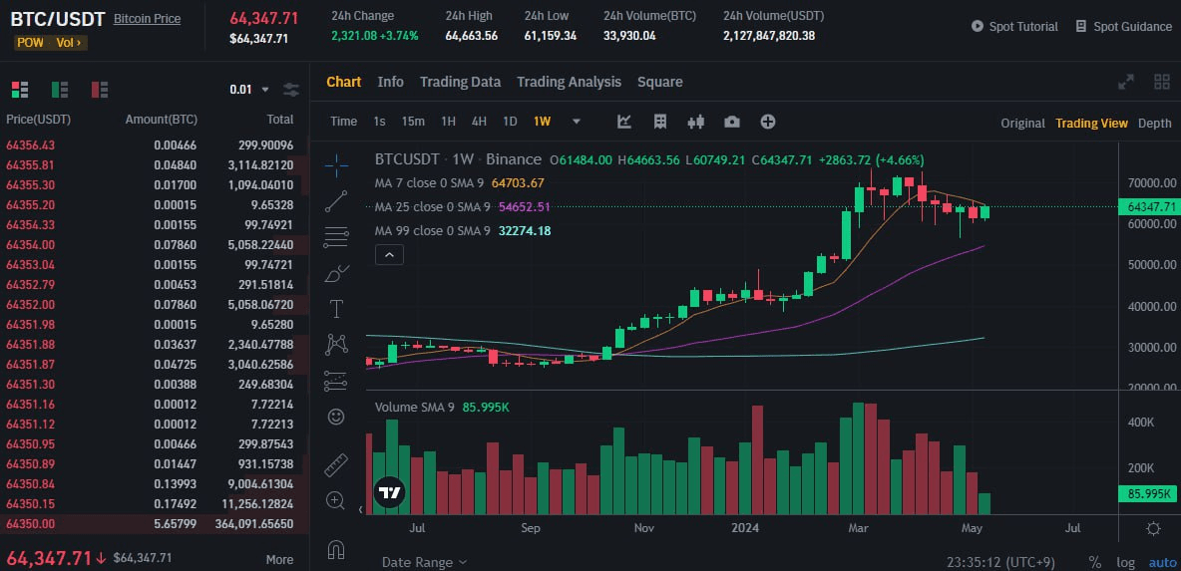
Task: Click the MA 25 close indicator legend
Action: pyautogui.click(x=463, y=207)
